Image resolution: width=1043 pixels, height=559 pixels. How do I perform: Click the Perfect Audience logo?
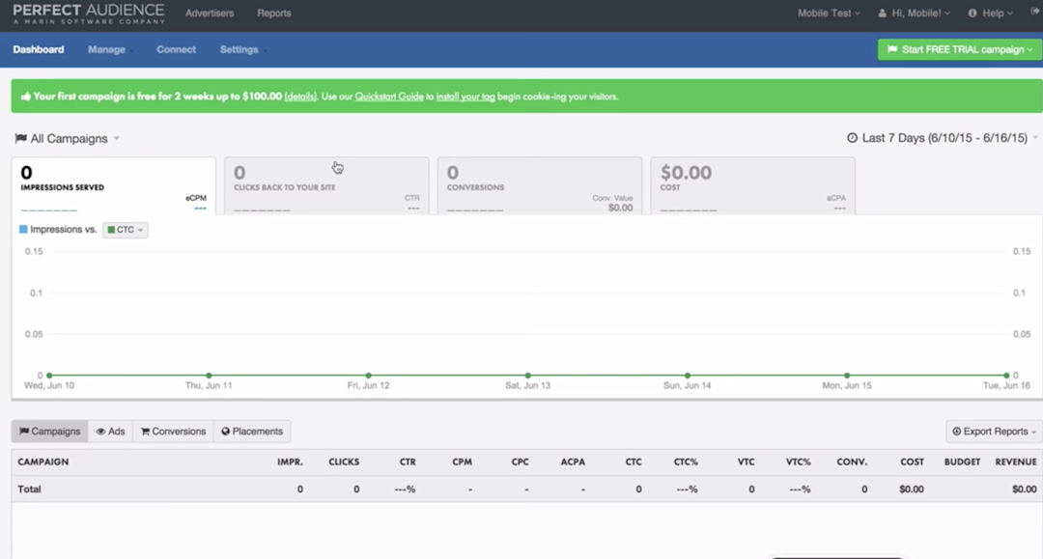tap(89, 14)
